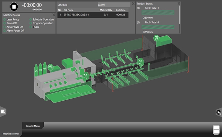Click the aa.xml schedule file field

point(114,4)
